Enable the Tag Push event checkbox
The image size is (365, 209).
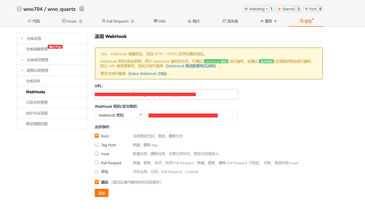(x=97, y=145)
